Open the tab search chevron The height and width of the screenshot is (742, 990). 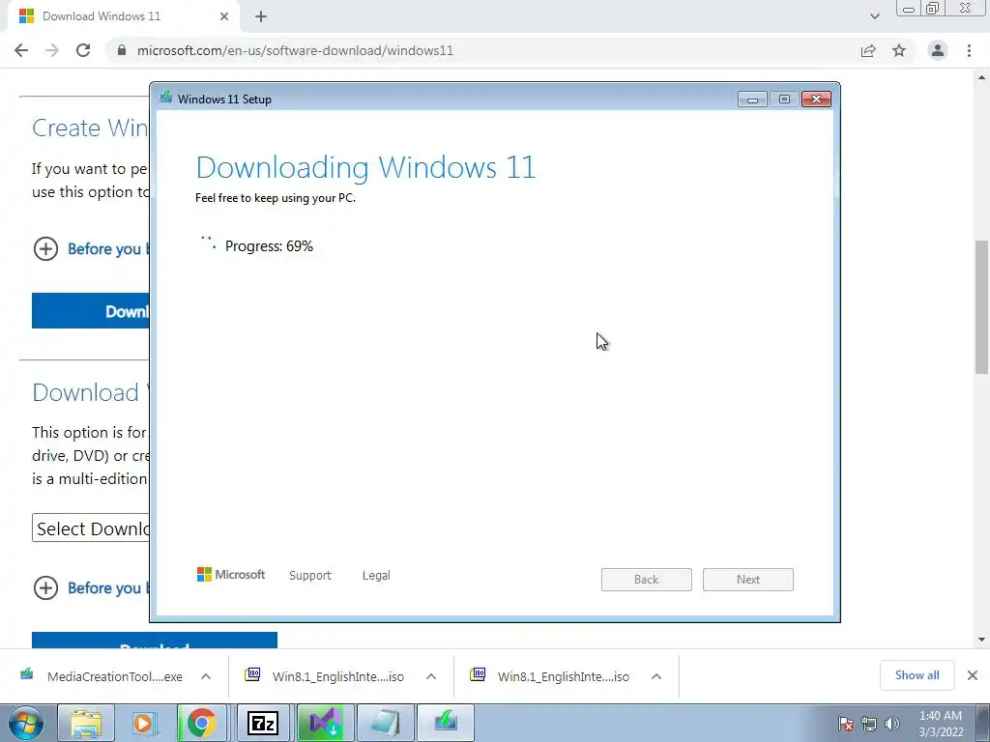coord(874,16)
